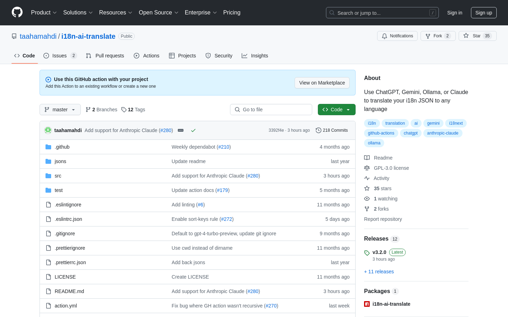
Task: Open the .gitignore file
Action: [65, 234]
